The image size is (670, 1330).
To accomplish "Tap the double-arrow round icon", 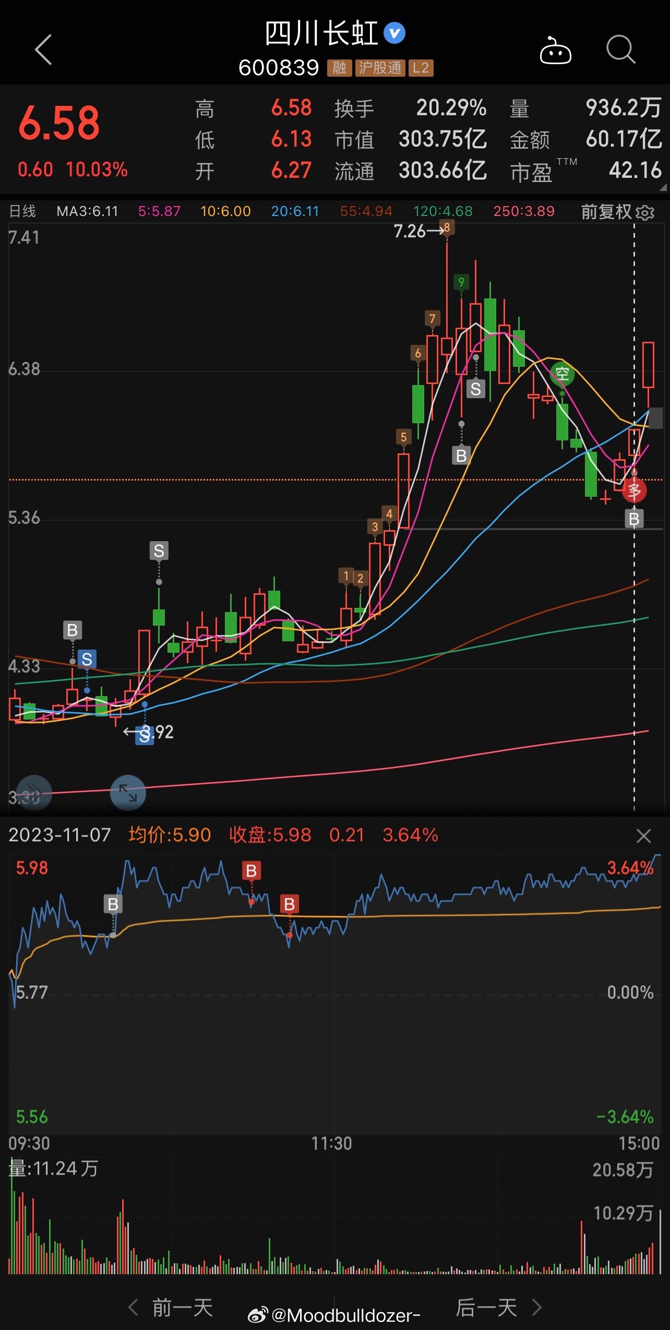I will 34,793.
